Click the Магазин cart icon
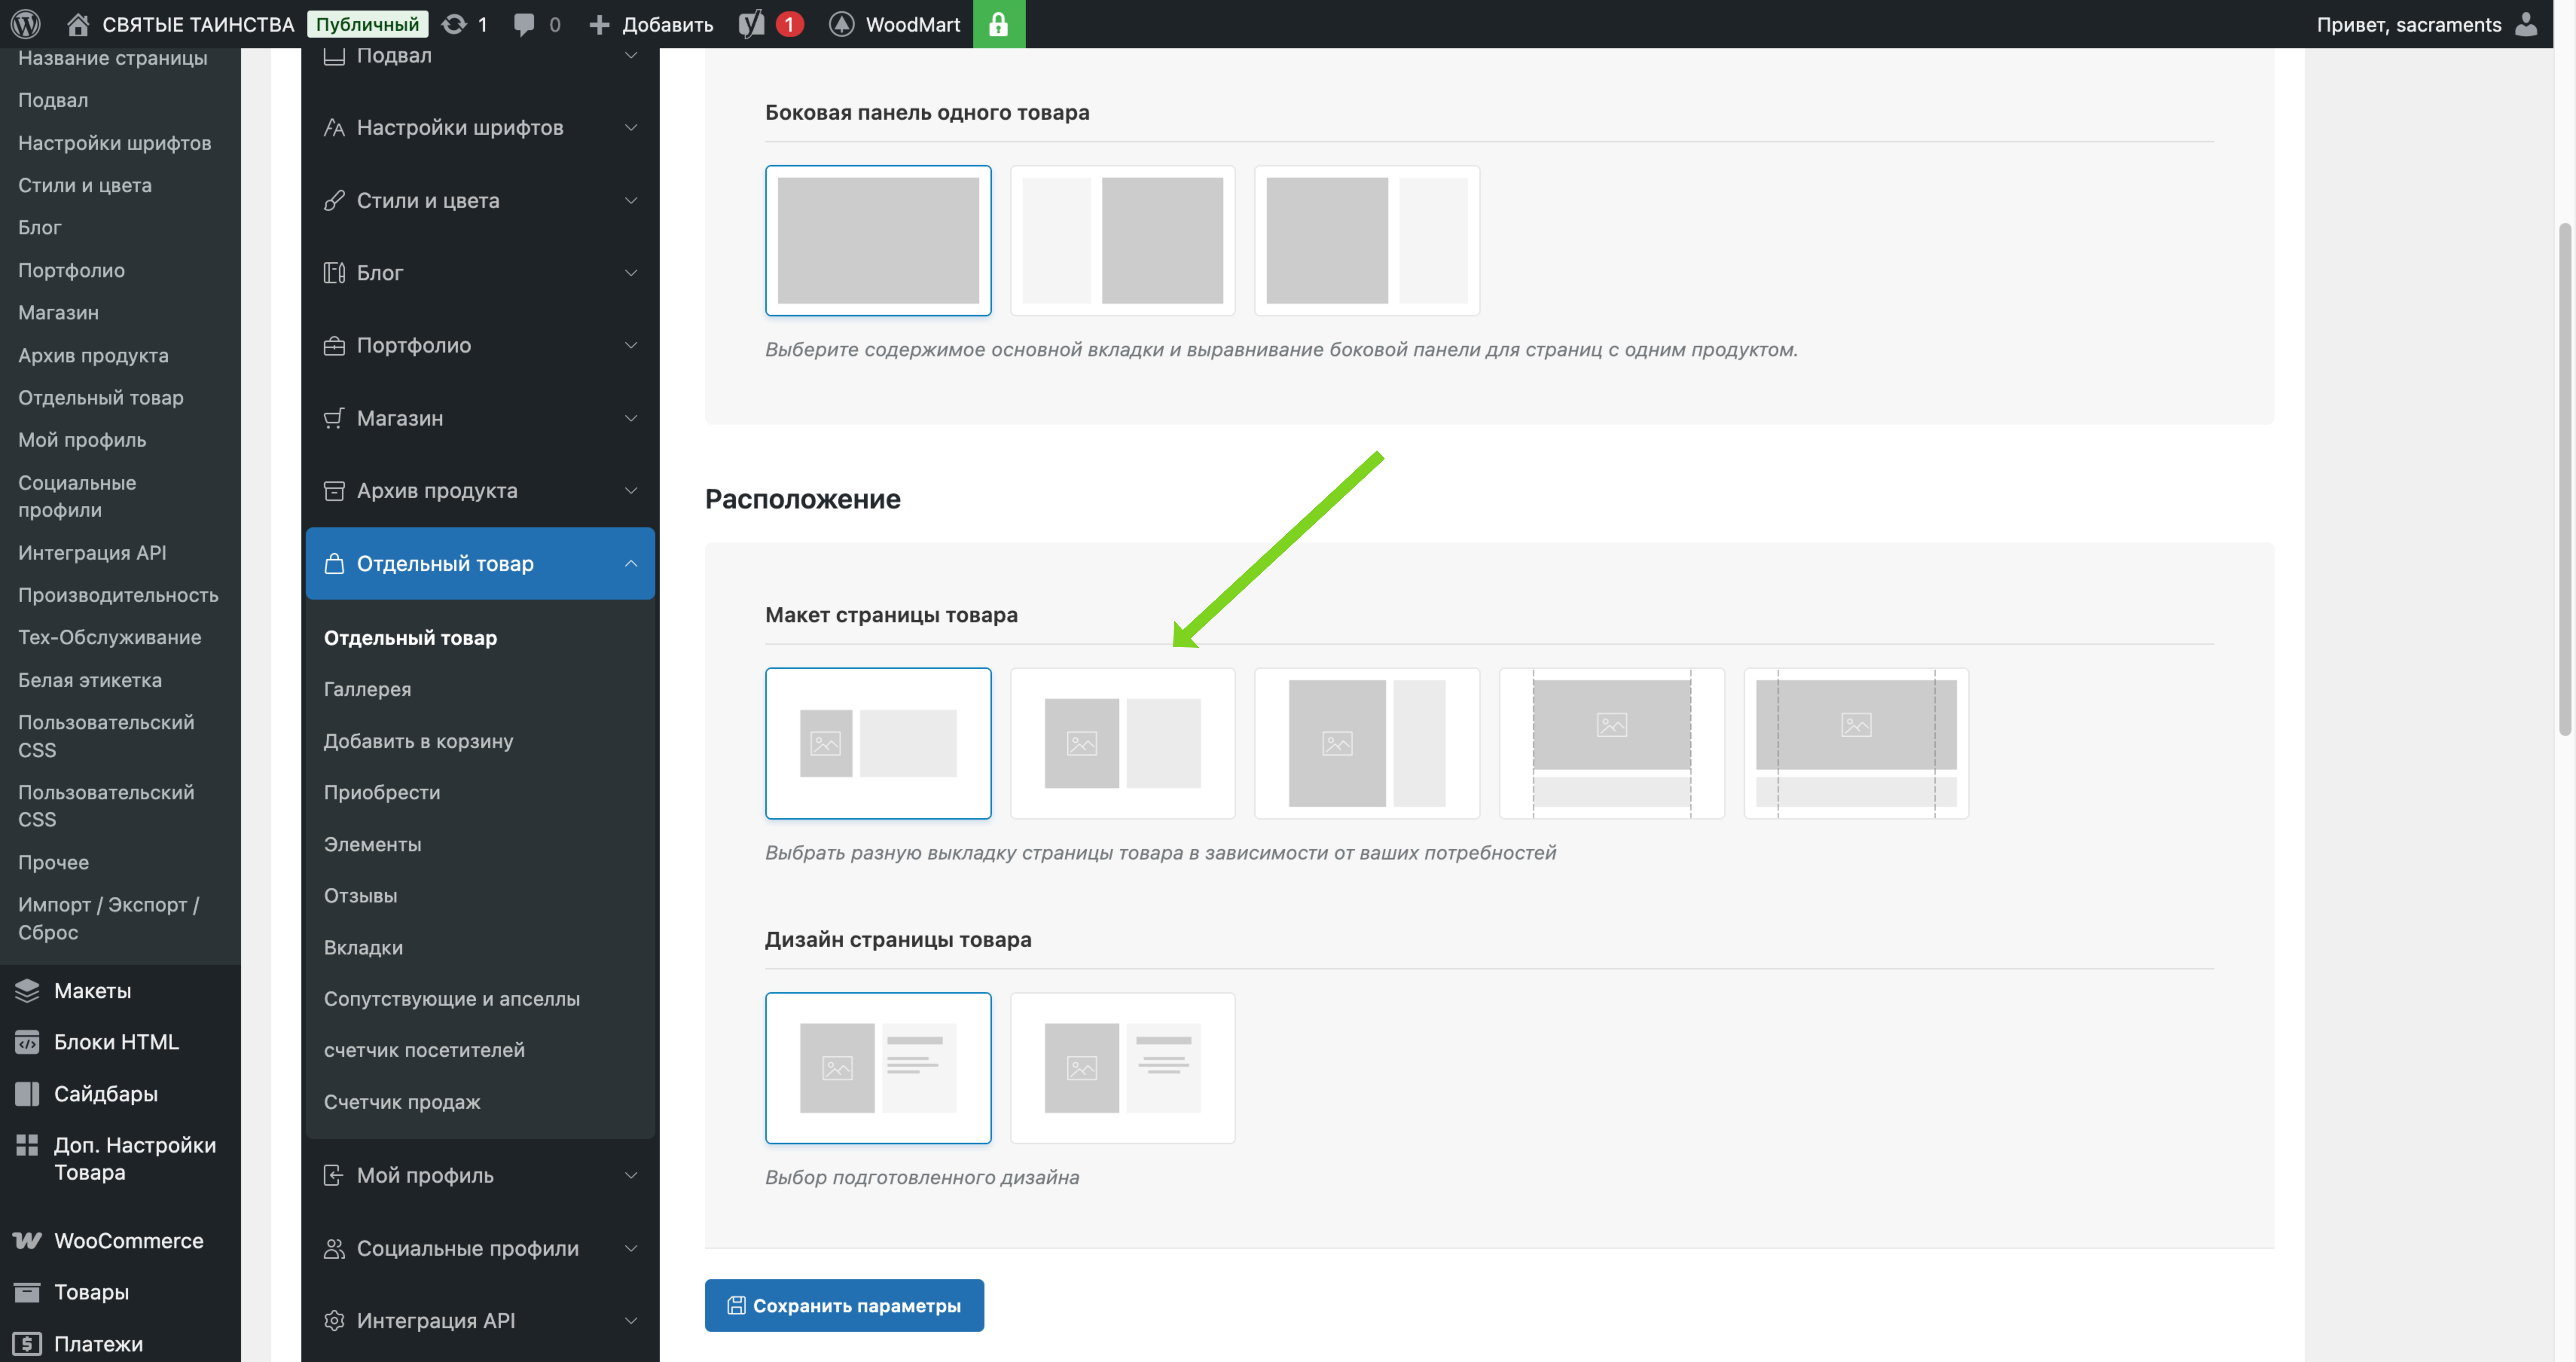The height and width of the screenshot is (1362, 2576). 334,418
